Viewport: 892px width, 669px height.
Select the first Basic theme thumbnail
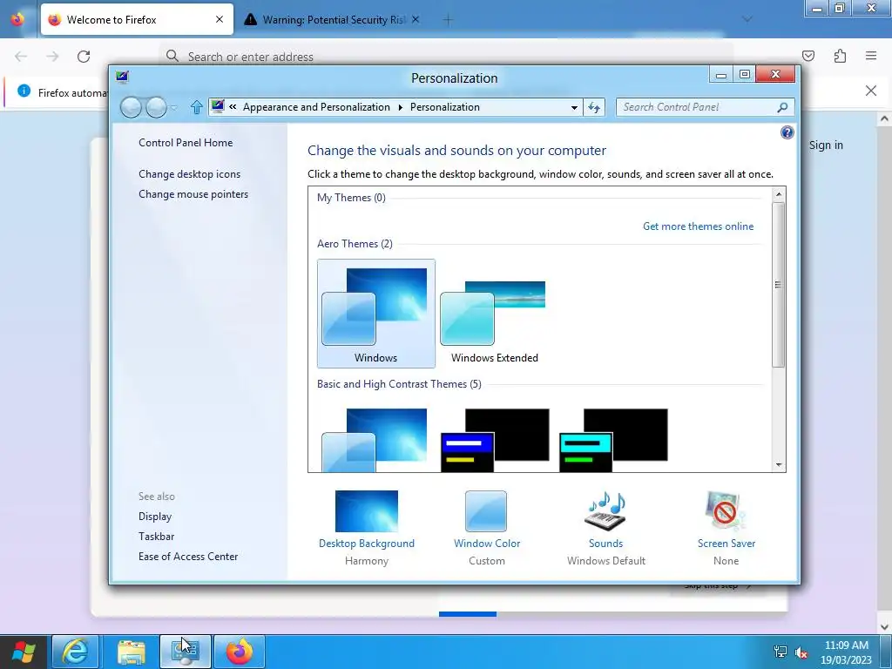(x=375, y=440)
